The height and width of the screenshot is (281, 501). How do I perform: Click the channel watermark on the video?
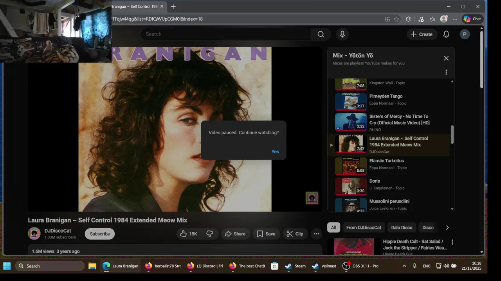312,198
